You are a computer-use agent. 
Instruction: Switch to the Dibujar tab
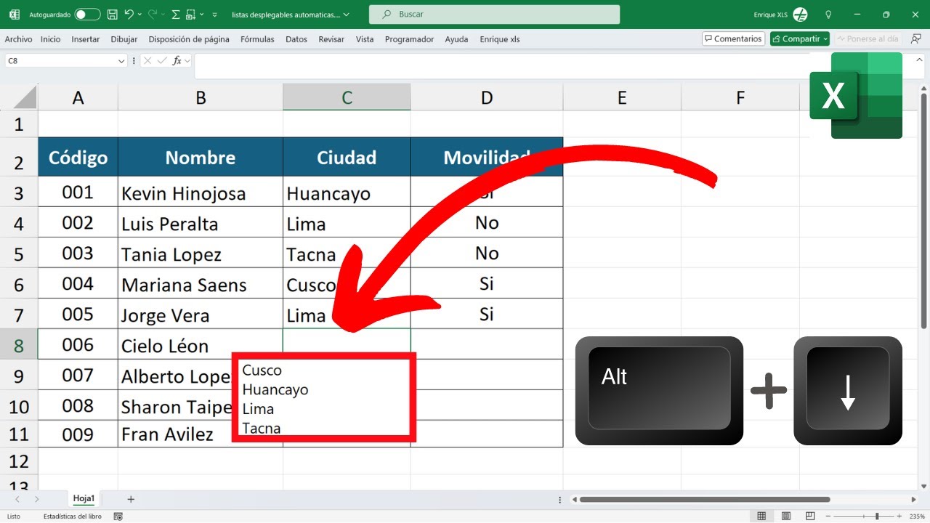[124, 39]
